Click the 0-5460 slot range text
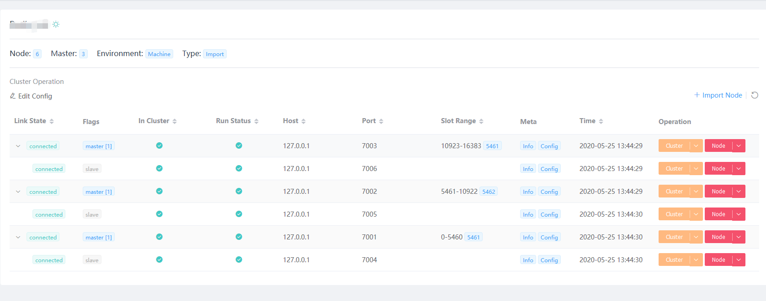766x301 pixels. coord(452,237)
